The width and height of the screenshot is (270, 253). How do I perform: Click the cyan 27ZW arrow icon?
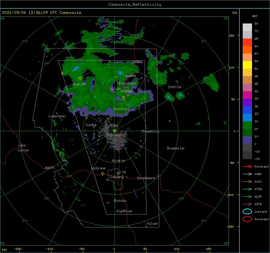coord(247,189)
